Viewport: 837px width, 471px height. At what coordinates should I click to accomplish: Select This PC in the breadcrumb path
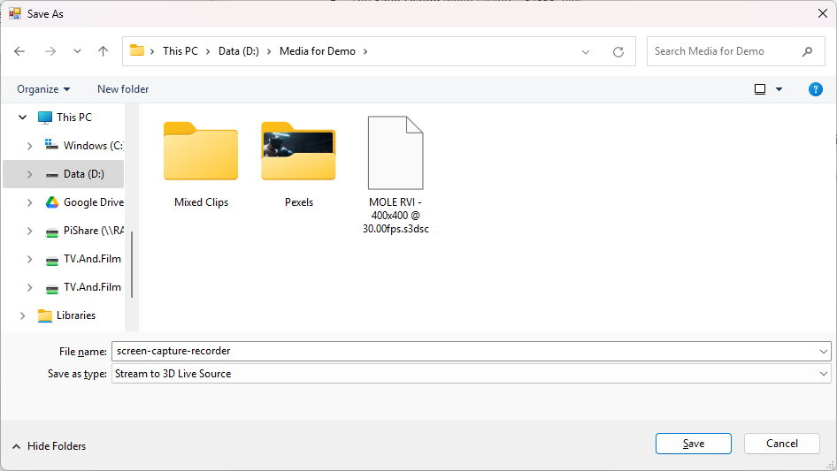click(180, 51)
